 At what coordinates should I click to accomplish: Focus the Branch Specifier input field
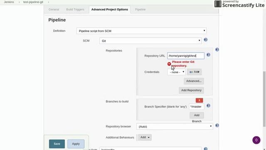click(197, 107)
